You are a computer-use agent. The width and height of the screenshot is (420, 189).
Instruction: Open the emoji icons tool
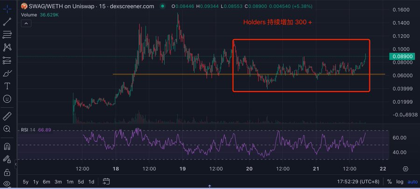pos(7,99)
